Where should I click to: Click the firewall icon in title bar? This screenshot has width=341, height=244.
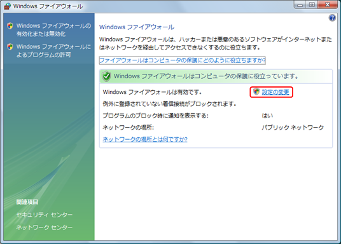pyautogui.click(x=8, y=6)
